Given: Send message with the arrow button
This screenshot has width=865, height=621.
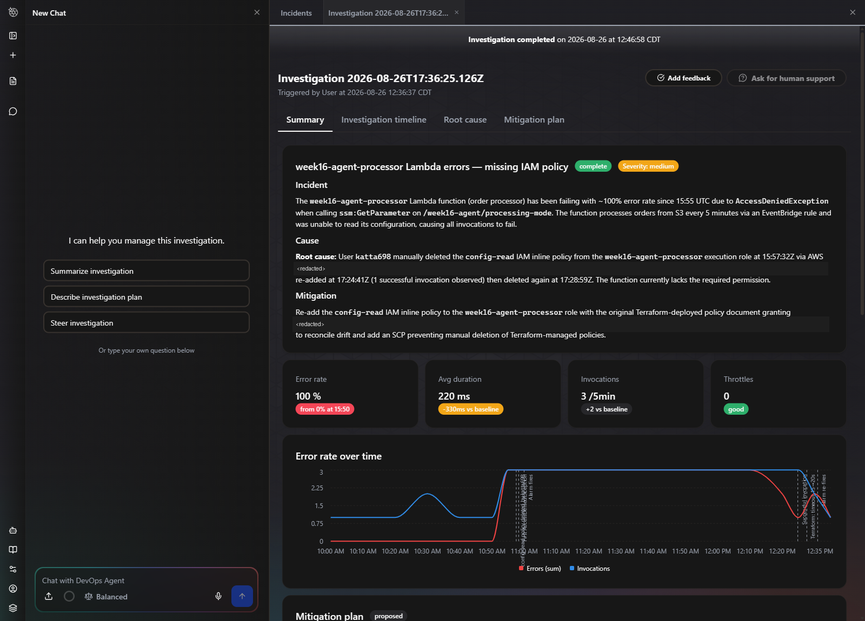Looking at the screenshot, I should (242, 596).
